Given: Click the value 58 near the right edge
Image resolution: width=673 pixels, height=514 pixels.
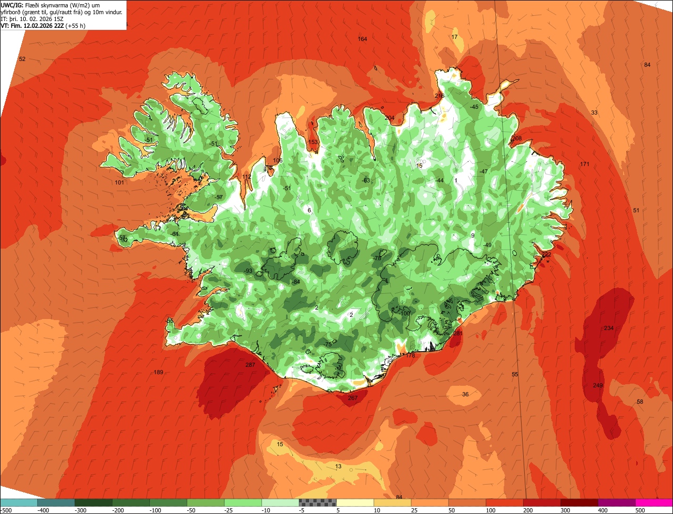Looking at the screenshot, I should pyautogui.click(x=640, y=402).
